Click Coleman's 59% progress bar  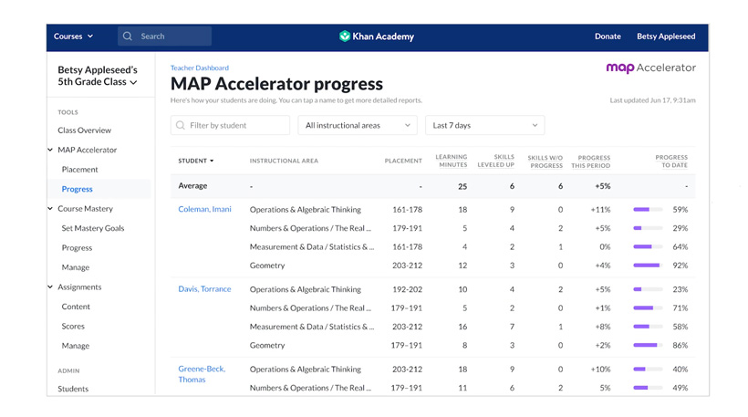click(x=648, y=210)
